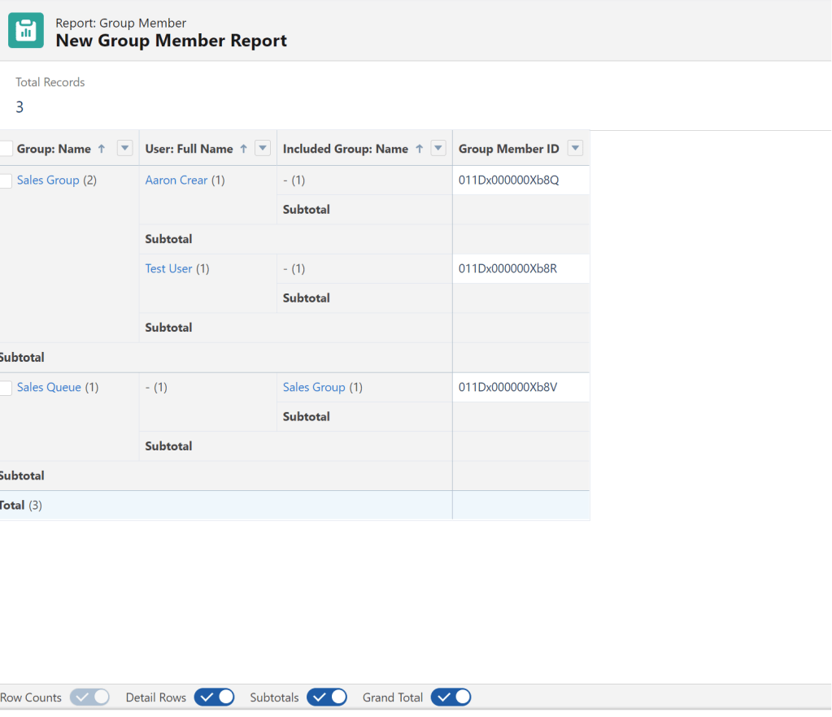The width and height of the screenshot is (832, 717).
Task: Open the Aaron Crear user link
Action: tap(176, 180)
